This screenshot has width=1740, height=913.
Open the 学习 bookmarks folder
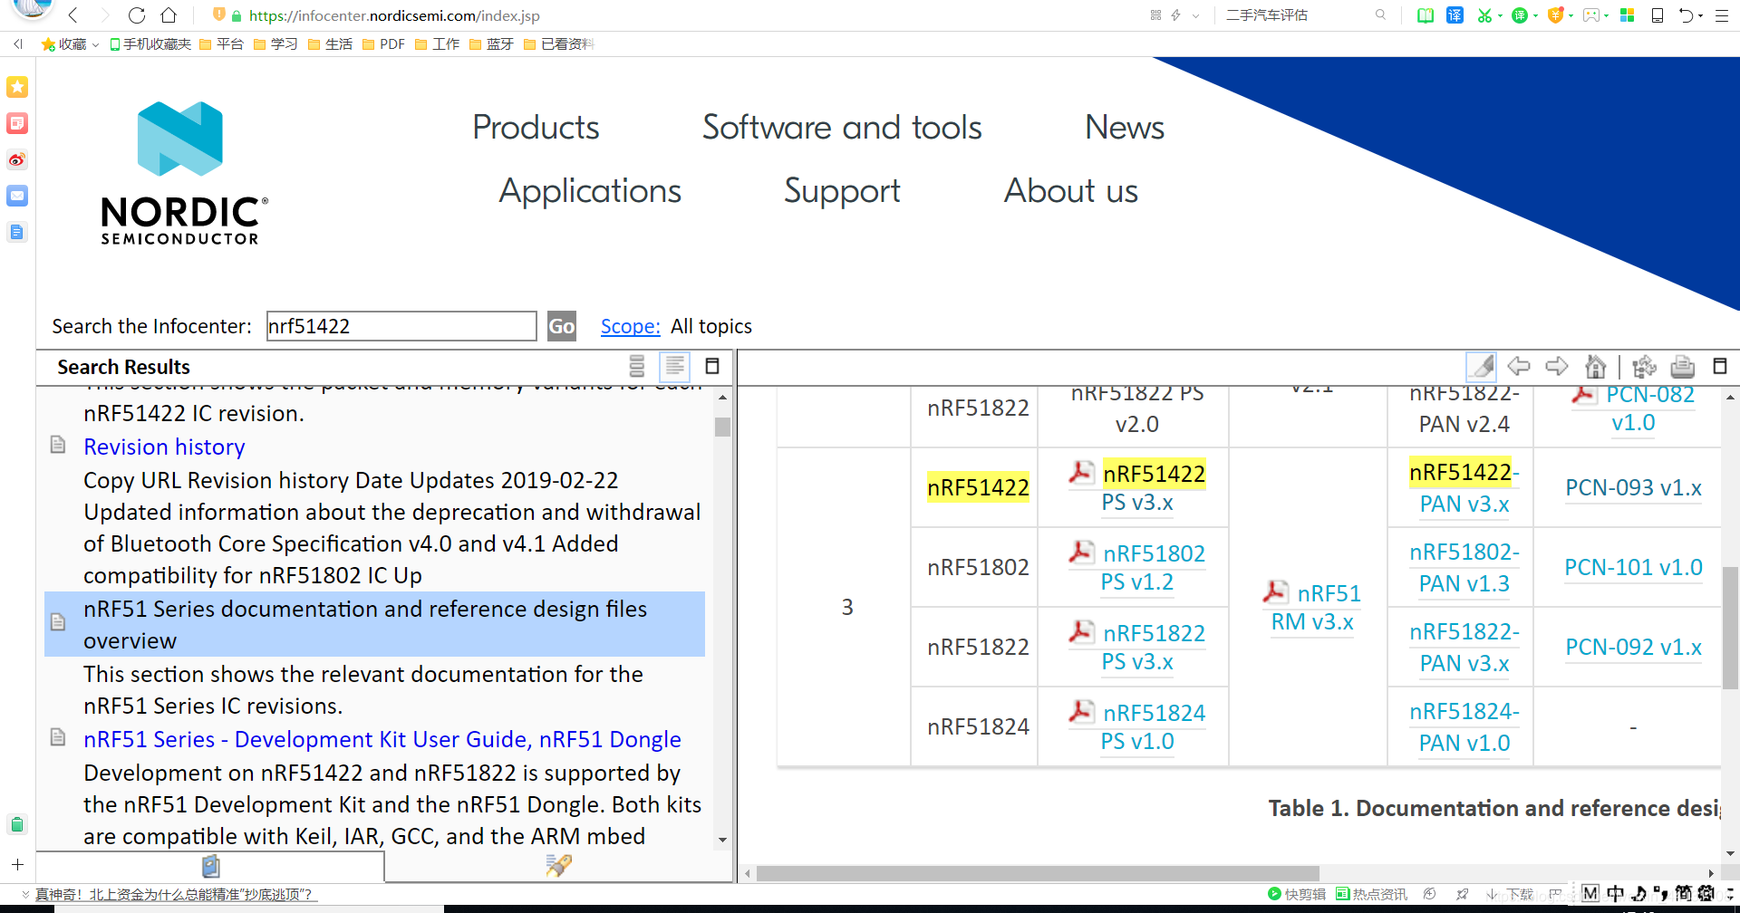pos(275,43)
